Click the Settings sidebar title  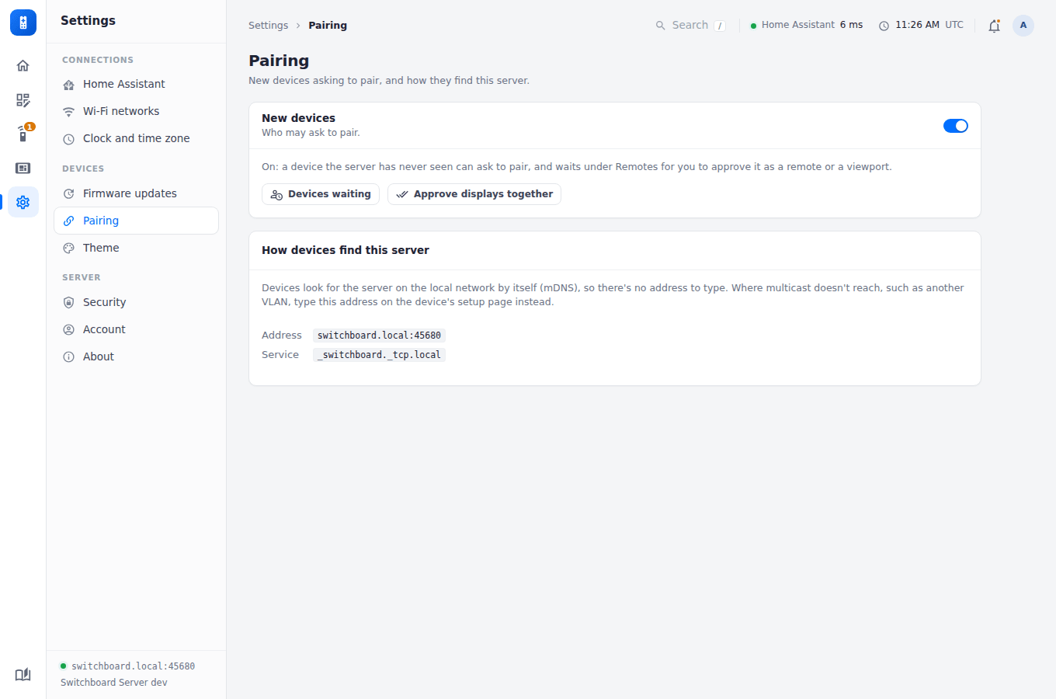coord(88,21)
